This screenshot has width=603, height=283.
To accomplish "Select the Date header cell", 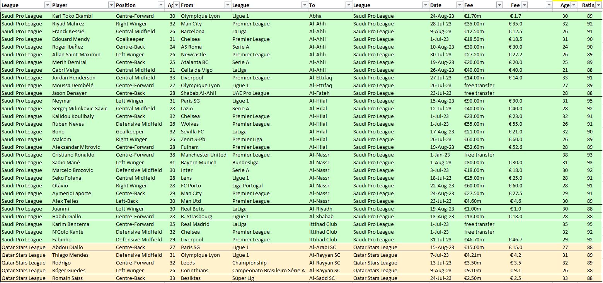I will tap(442, 5).
